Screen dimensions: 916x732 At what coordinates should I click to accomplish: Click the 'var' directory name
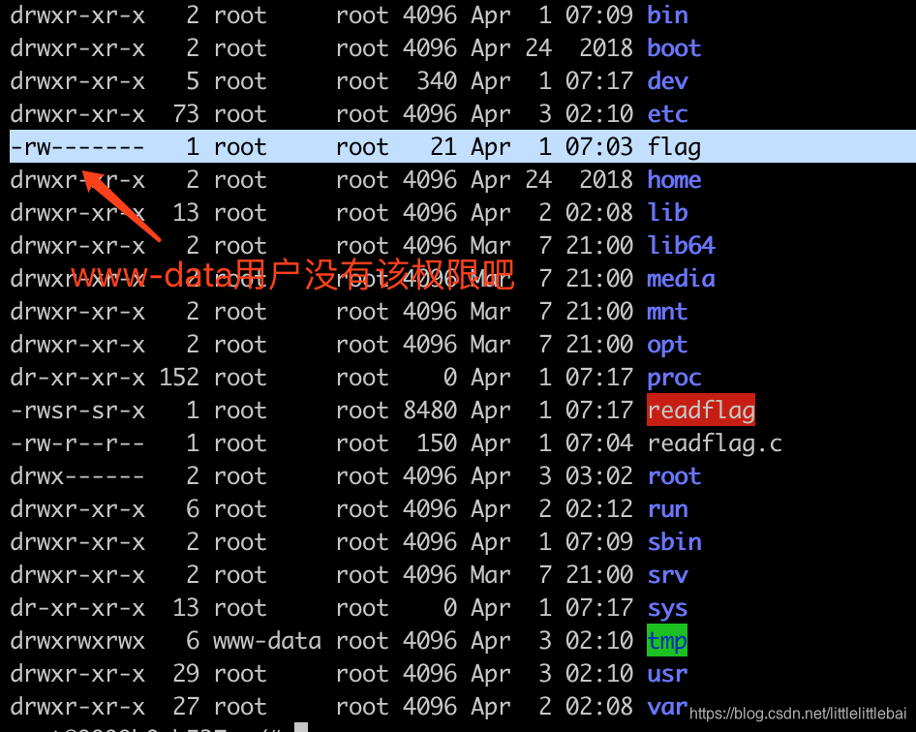pos(667,707)
